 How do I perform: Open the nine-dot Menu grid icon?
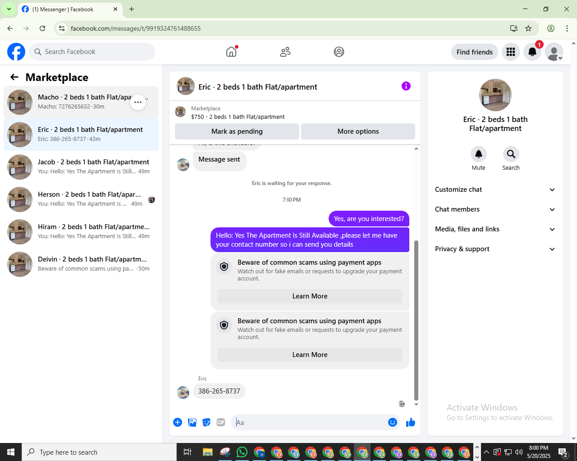coord(511,52)
